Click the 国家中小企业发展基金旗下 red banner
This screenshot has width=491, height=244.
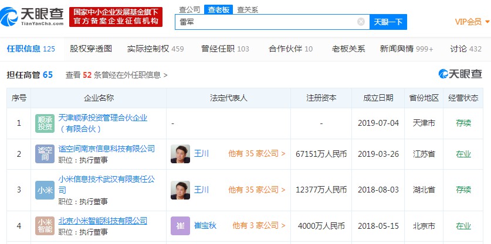coord(116,17)
